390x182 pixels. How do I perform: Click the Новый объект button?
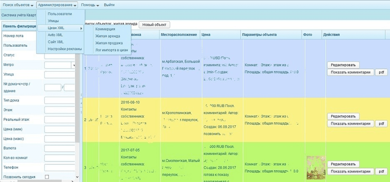pos(154,25)
